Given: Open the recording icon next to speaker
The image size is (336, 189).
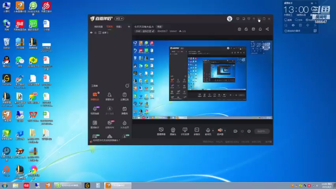Looking at the screenshot, I should [x=235, y=131].
